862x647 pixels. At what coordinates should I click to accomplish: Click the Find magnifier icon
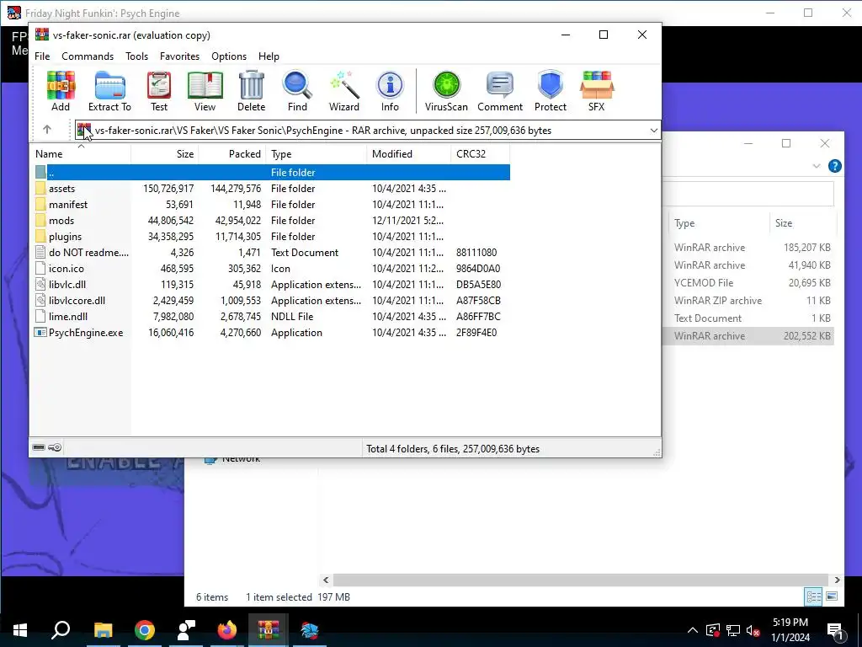tap(297, 91)
